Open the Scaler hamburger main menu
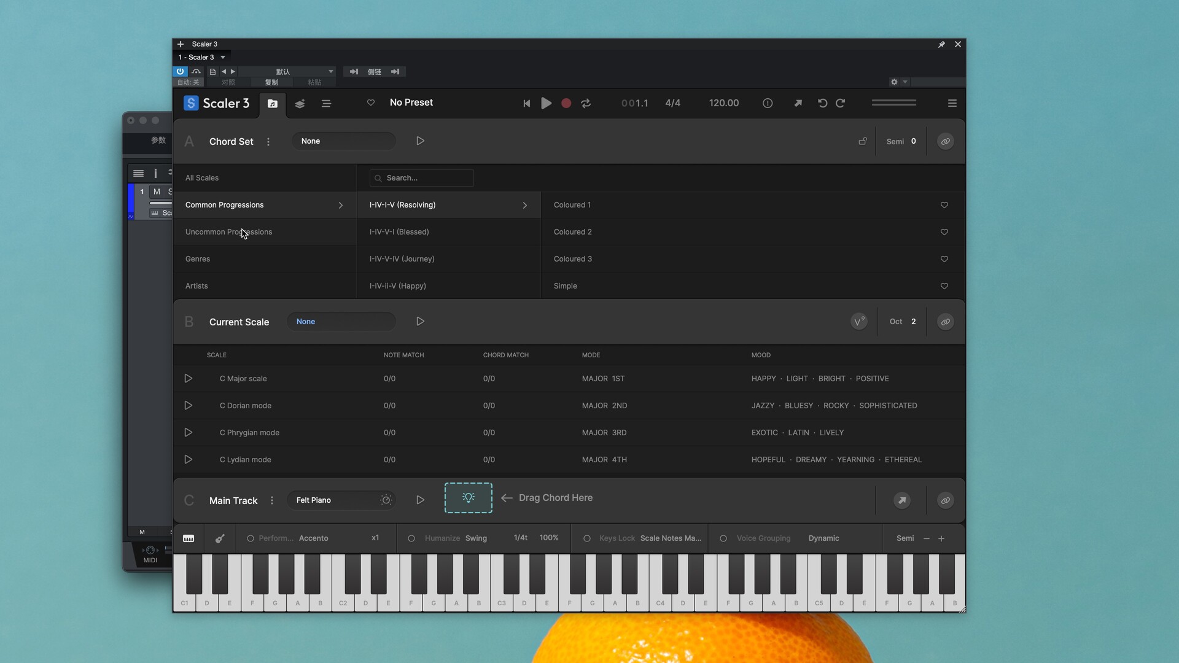The image size is (1179, 663). [952, 103]
